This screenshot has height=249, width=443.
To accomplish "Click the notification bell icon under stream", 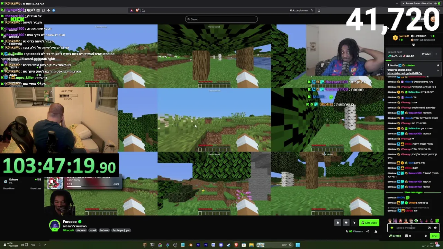I will point(338,223).
